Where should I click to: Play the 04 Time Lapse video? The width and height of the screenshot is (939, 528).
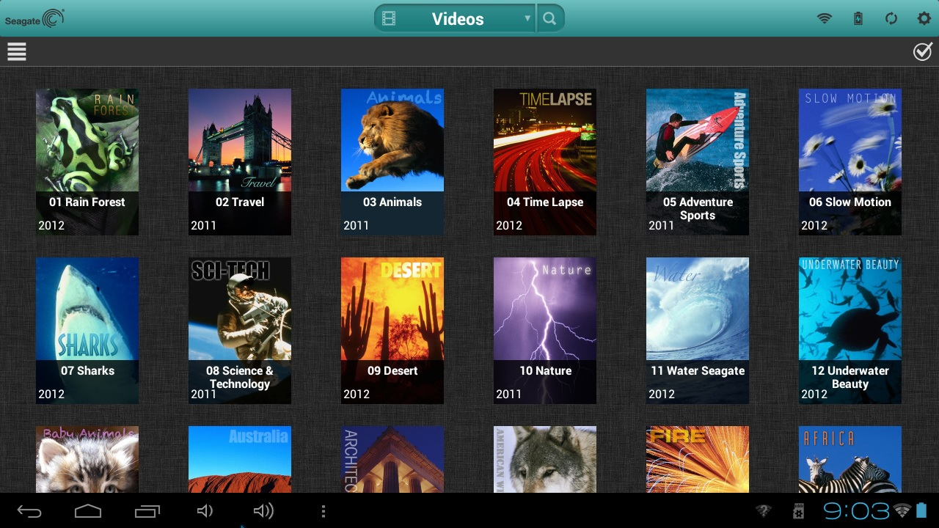(x=545, y=162)
